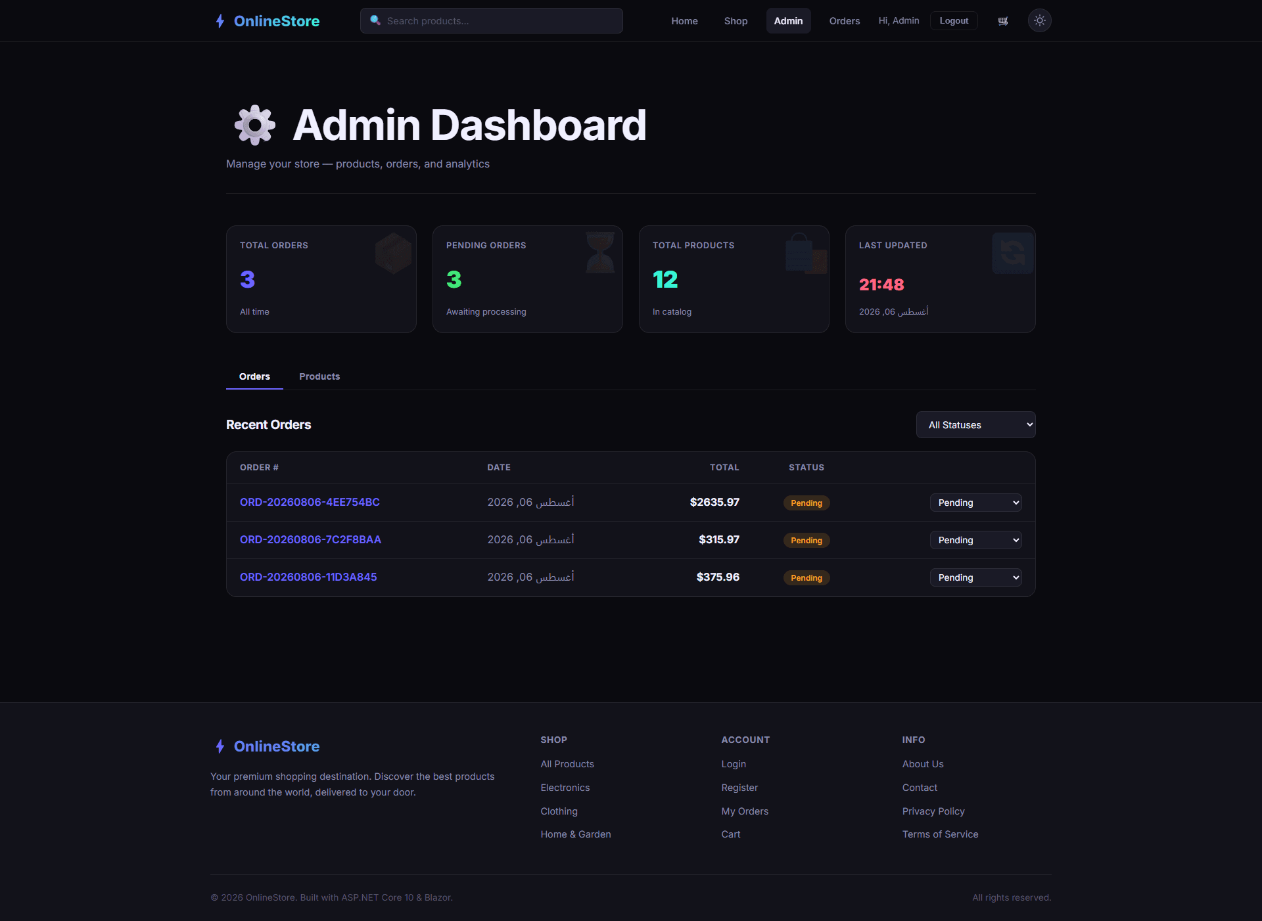The width and height of the screenshot is (1262, 921).
Task: Click the Logout button
Action: (954, 21)
